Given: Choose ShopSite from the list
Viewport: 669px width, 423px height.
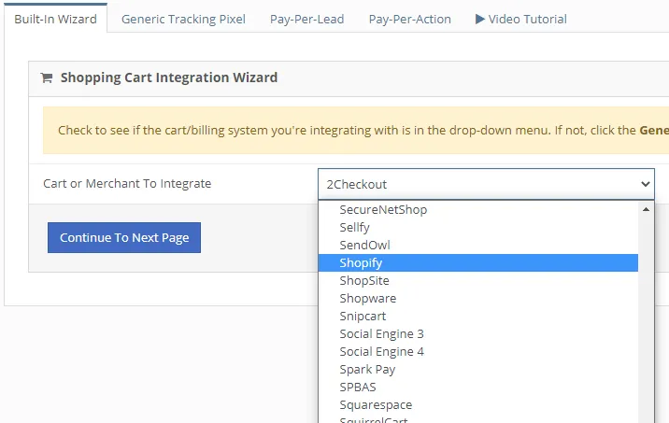Looking at the screenshot, I should [477, 280].
